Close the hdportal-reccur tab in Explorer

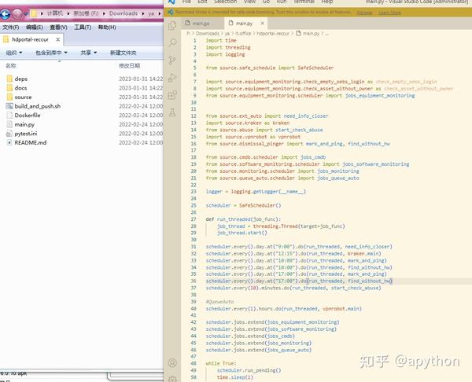coord(57,39)
